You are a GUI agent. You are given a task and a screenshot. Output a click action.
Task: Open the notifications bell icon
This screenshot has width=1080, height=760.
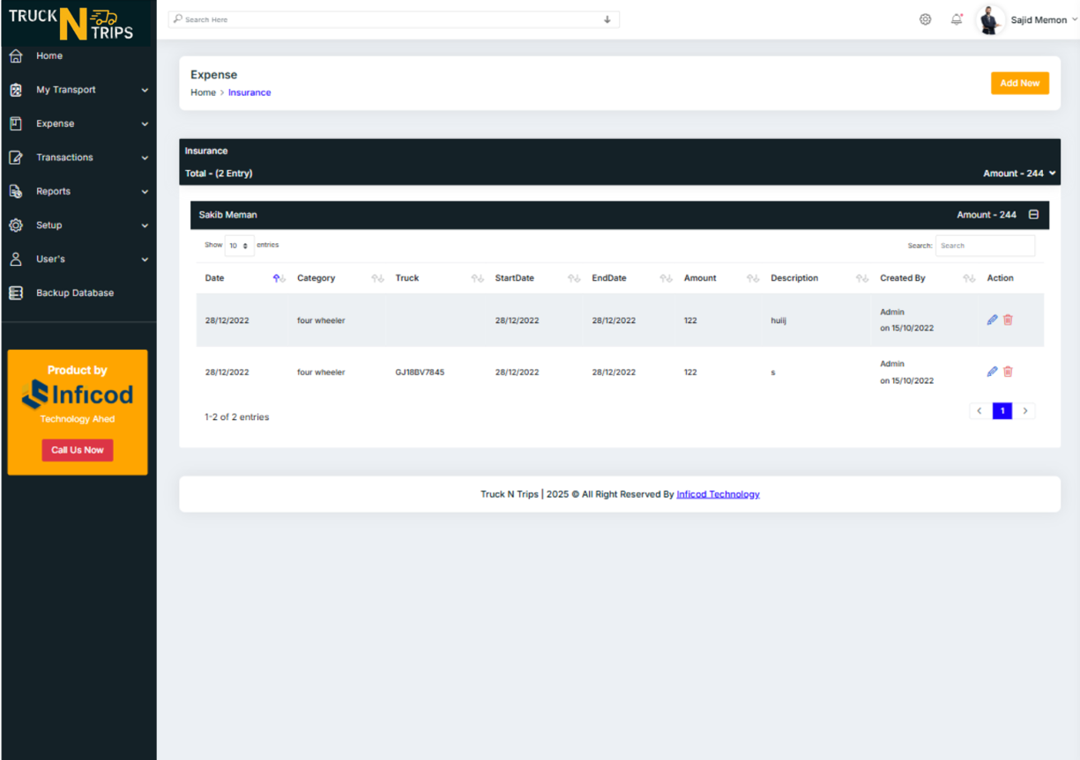957,19
